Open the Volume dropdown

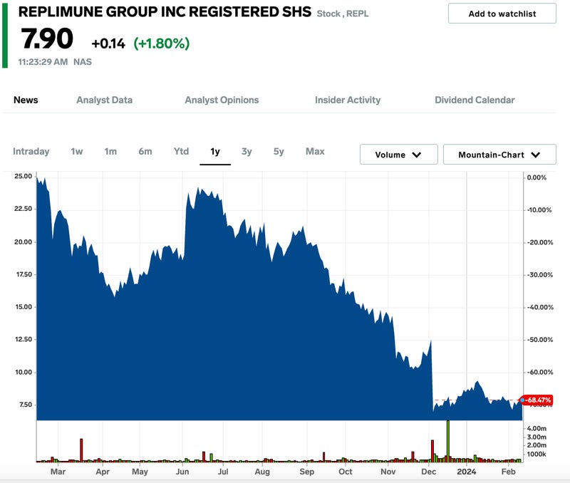[x=398, y=155]
